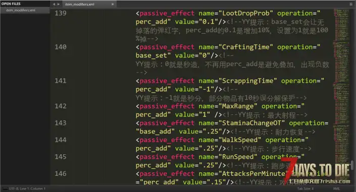Place cursor on "WalkSpeed" value
Viewport: 356px width, 192px height.
coord(240,140)
